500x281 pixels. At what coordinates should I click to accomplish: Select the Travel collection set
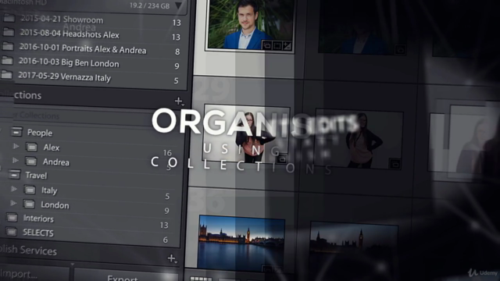point(36,176)
